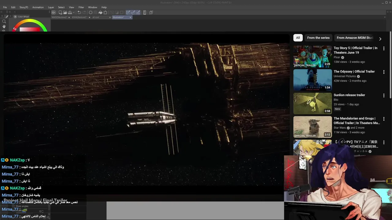Open more options for The Odyssey video

384,72
